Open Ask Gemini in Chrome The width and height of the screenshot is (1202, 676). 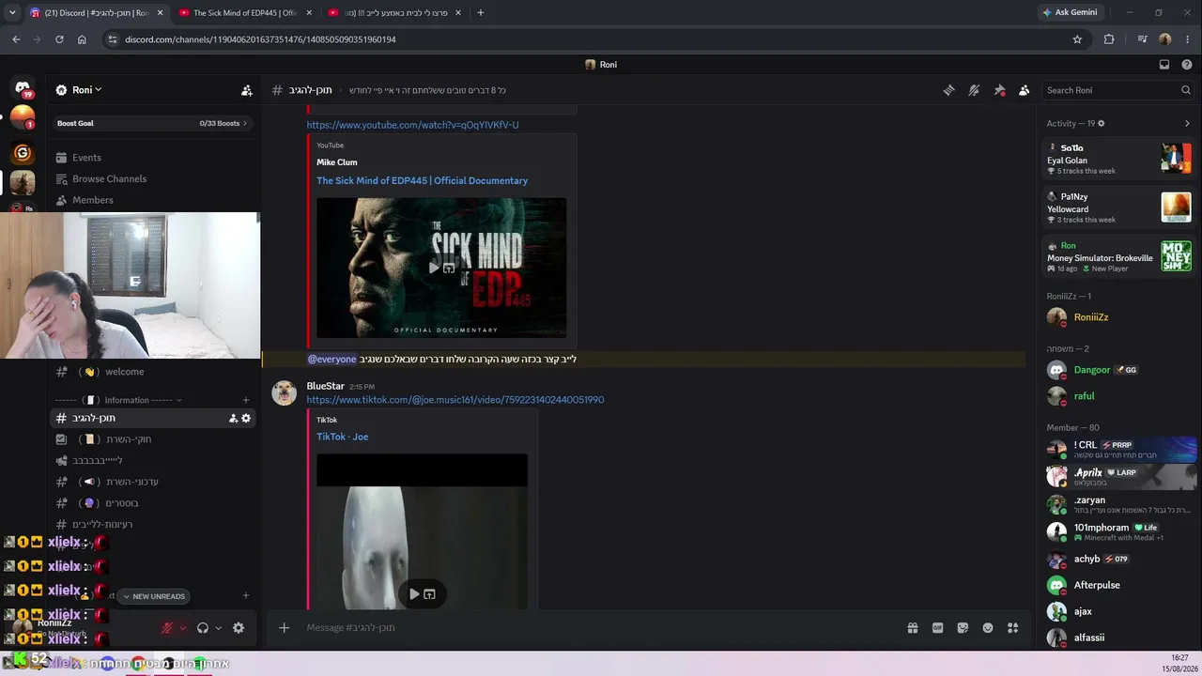tap(1069, 13)
